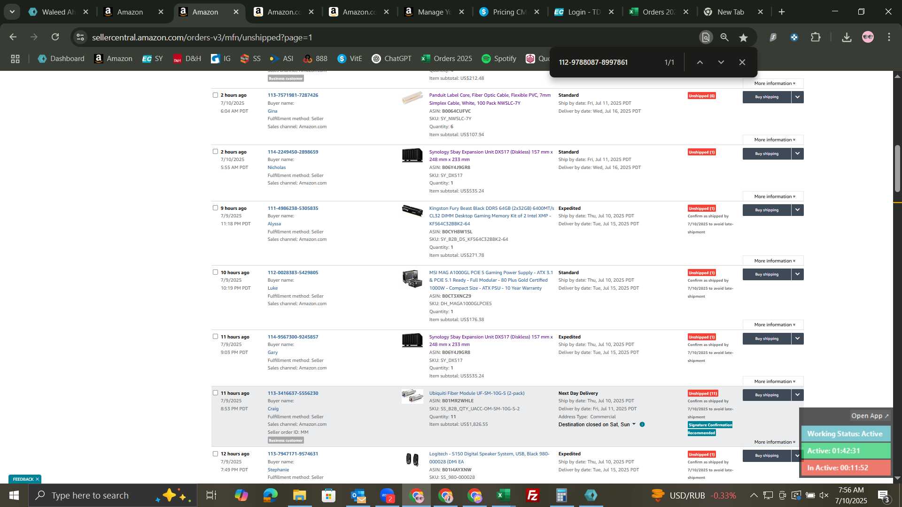Click Buy shipping for Logitech order
The height and width of the screenshot is (507, 902).
[767, 455]
